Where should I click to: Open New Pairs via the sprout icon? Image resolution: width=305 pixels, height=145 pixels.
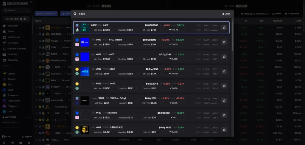click(4, 43)
